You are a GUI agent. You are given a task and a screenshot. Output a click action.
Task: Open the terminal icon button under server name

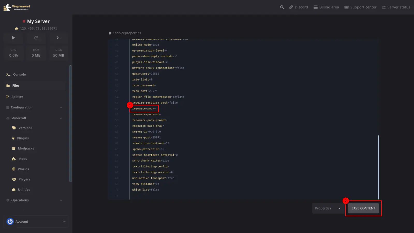coord(59,38)
